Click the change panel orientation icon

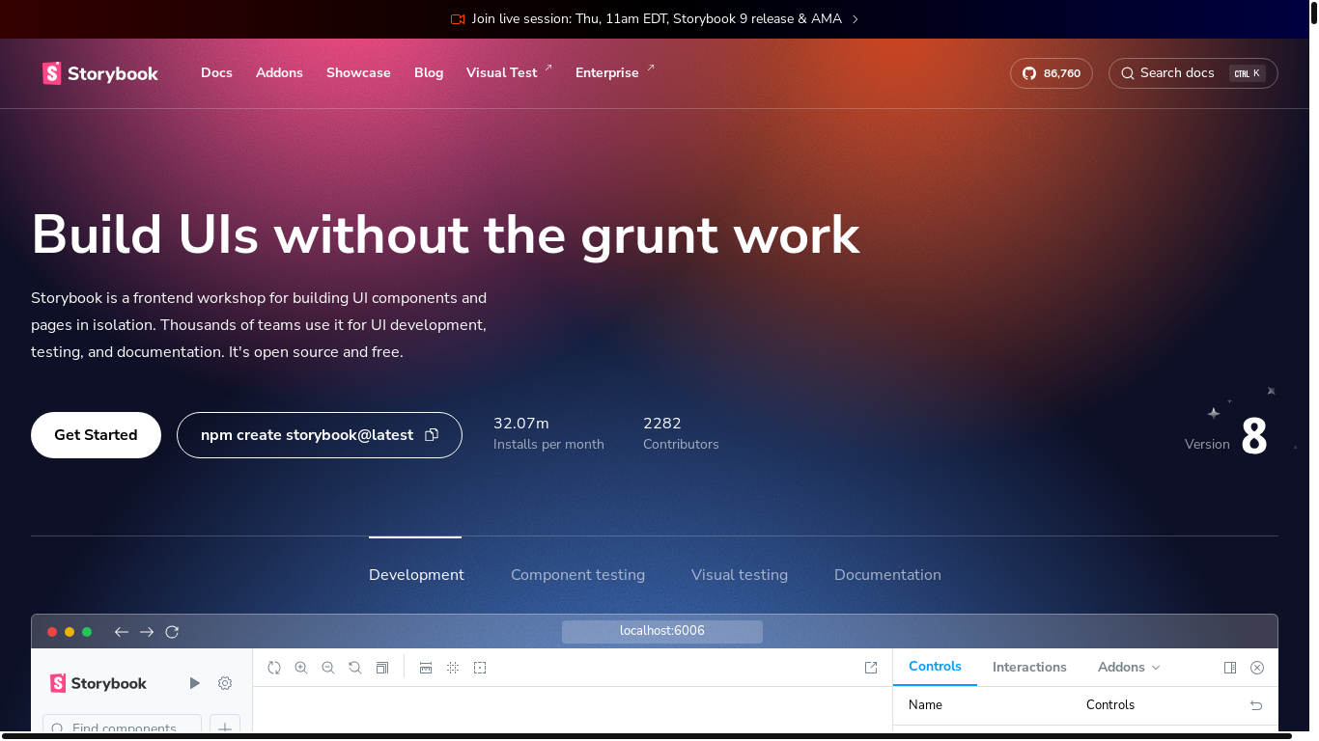click(x=1230, y=668)
